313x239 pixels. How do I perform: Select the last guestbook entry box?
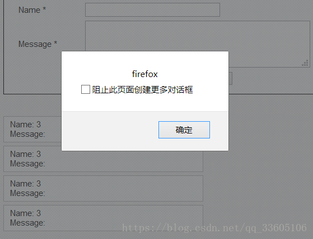click(103, 218)
